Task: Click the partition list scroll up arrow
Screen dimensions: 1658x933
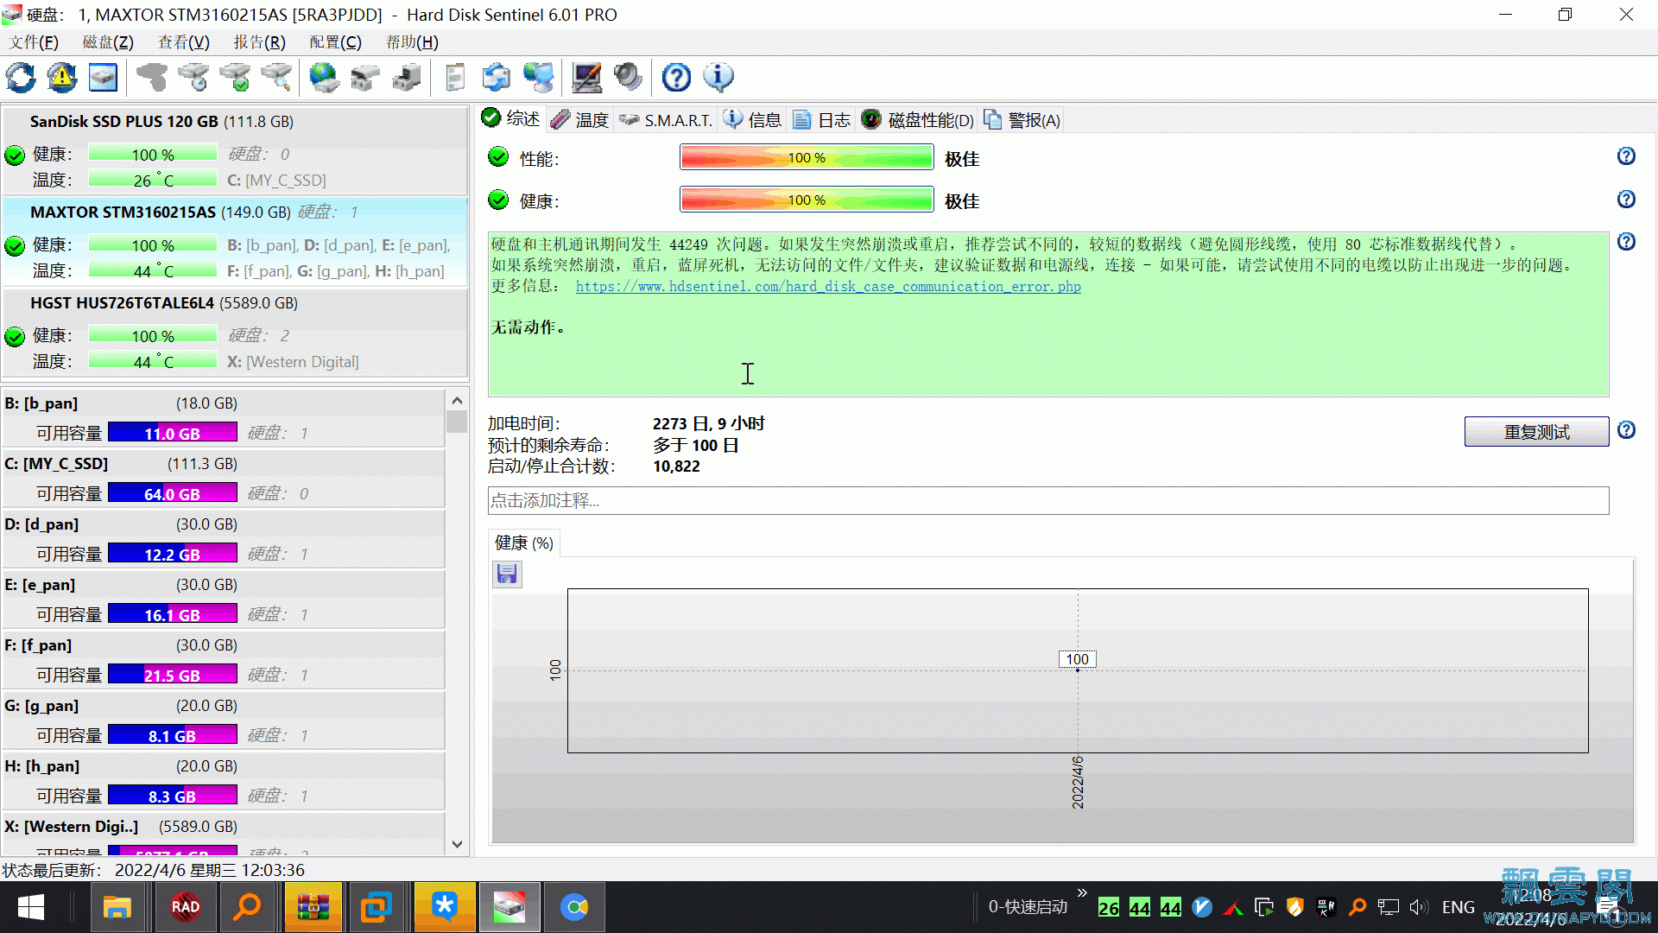Action: point(457,401)
